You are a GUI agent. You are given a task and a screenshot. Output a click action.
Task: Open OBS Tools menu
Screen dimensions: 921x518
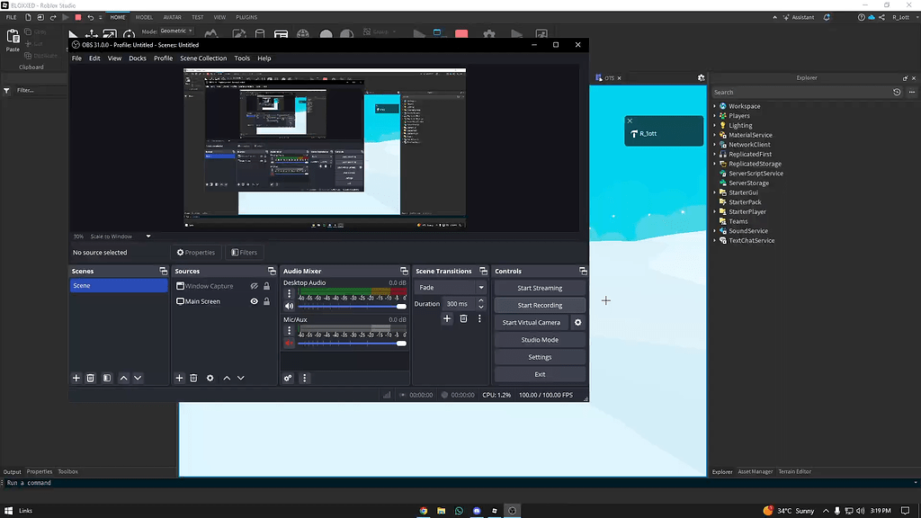pos(242,58)
